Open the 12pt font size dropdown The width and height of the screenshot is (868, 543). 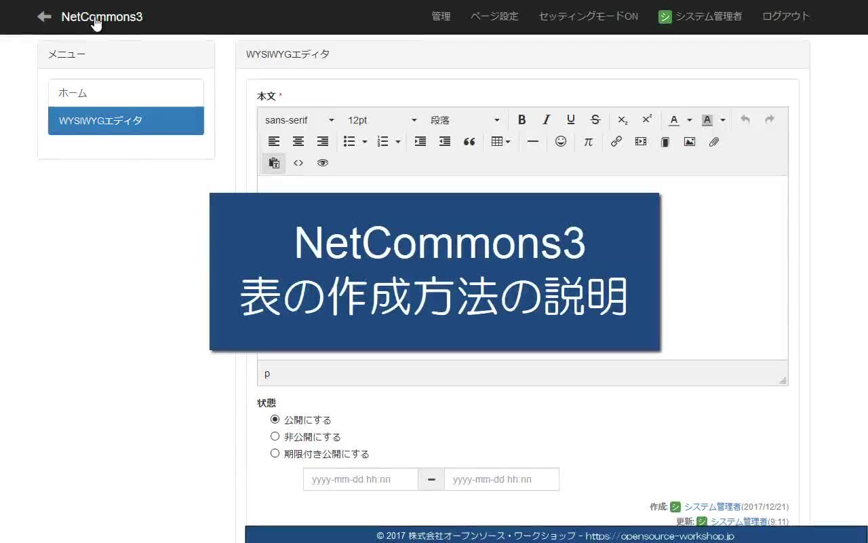pos(382,120)
